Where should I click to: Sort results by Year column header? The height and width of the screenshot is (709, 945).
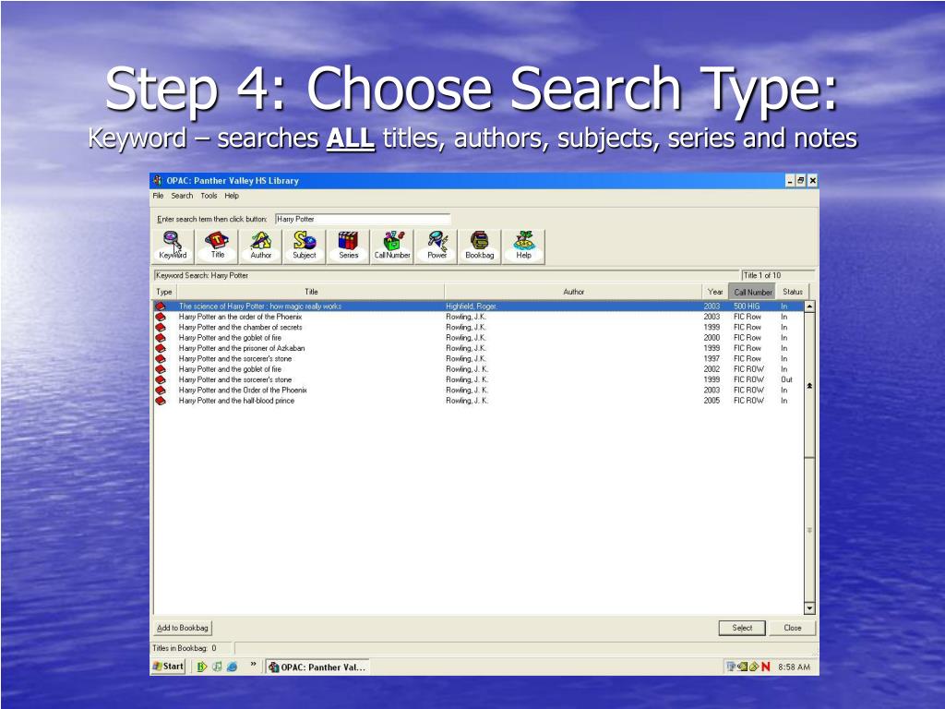tap(715, 292)
